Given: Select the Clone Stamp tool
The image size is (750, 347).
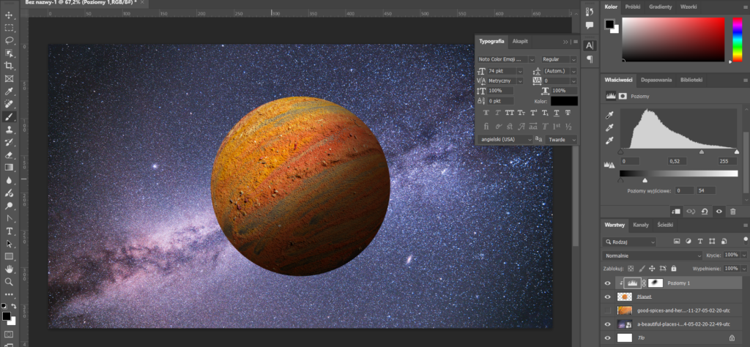Looking at the screenshot, I should 9,130.
